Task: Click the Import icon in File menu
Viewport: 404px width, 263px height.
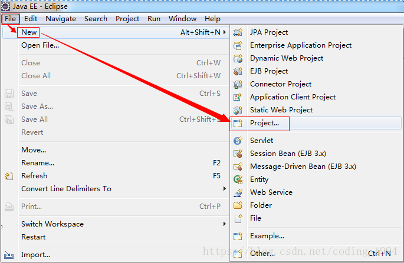Action: (9, 255)
